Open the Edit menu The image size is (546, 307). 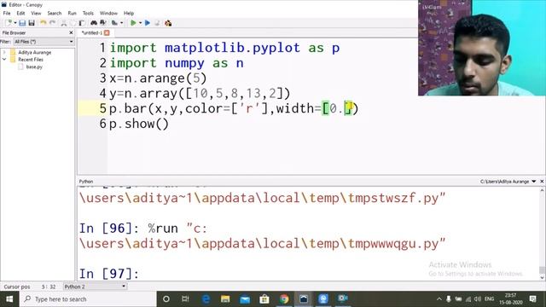tap(20, 14)
